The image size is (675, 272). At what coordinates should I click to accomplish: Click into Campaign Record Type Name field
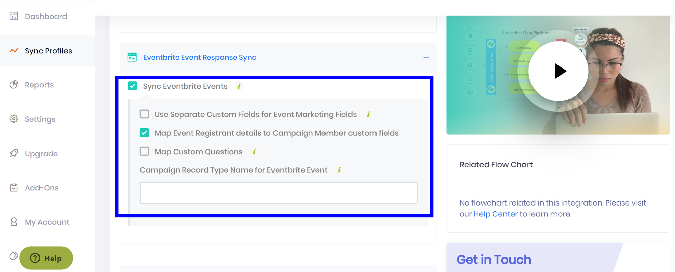point(279,193)
